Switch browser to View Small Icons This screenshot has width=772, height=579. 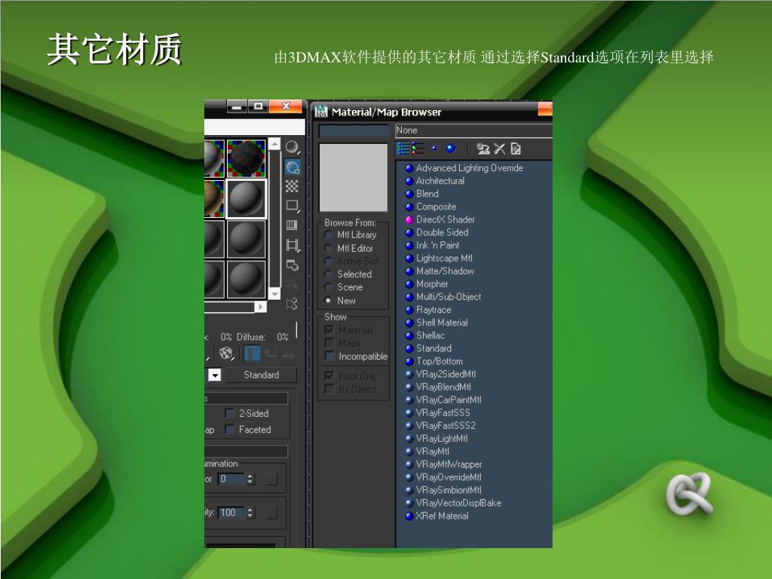click(x=434, y=149)
